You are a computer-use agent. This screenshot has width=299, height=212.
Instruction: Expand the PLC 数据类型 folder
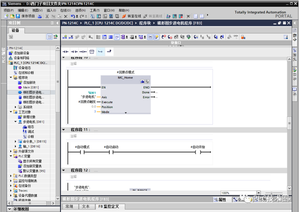pyautogui.click(x=11, y=176)
